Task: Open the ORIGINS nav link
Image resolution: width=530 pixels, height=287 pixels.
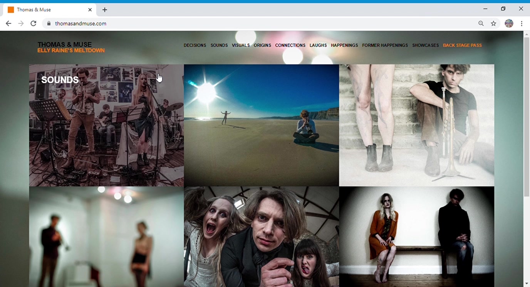Action: (262, 46)
